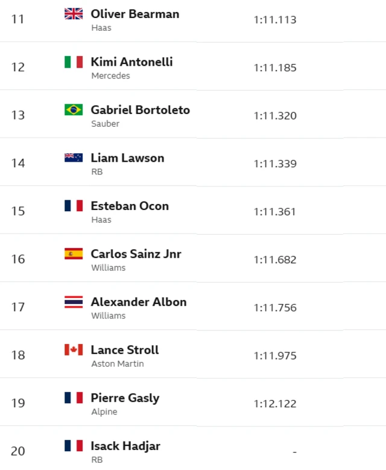Click the French flag beside Isack Hadjar
The width and height of the screenshot is (386, 470).
[74, 446]
